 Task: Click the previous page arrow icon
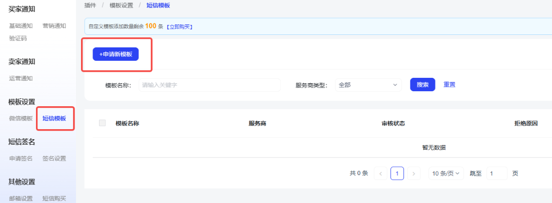click(x=380, y=174)
